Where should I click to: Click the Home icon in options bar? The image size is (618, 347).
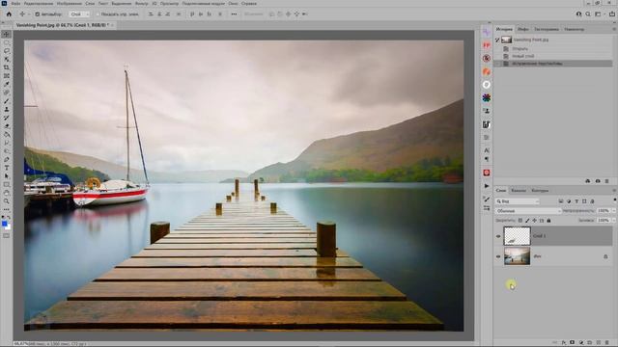pyautogui.click(x=9, y=14)
